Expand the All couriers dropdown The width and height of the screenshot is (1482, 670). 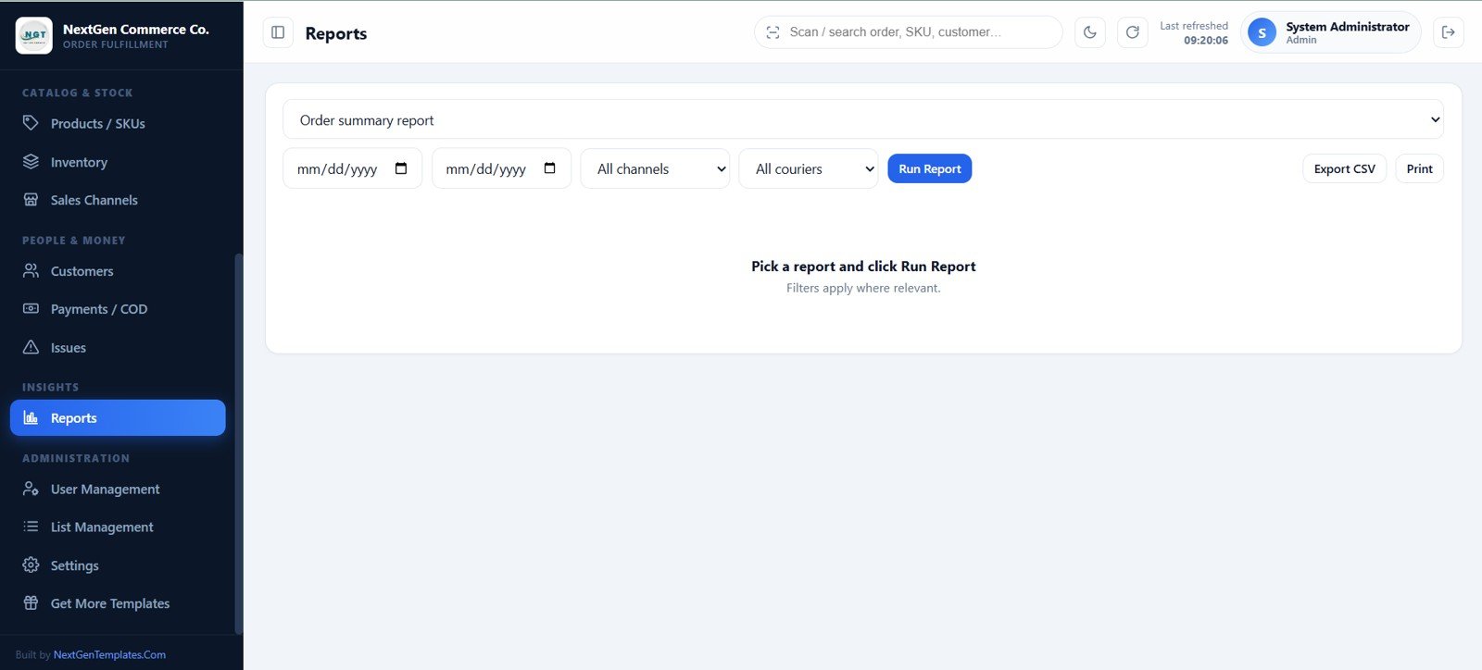coord(809,168)
